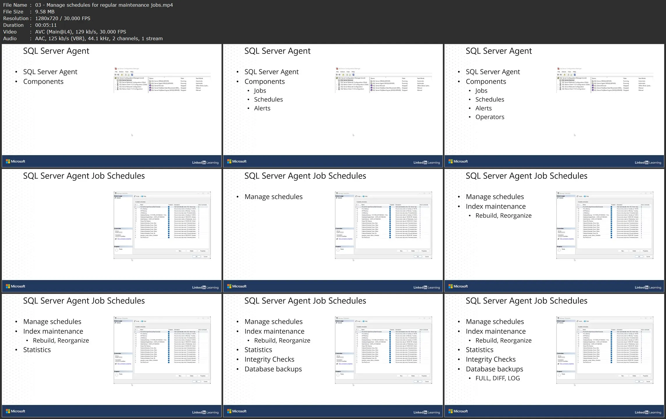Toggle first schedule's Enabled checkbox in FULL, DIFF, LOG slide
666x419 pixels.
tap(611, 332)
